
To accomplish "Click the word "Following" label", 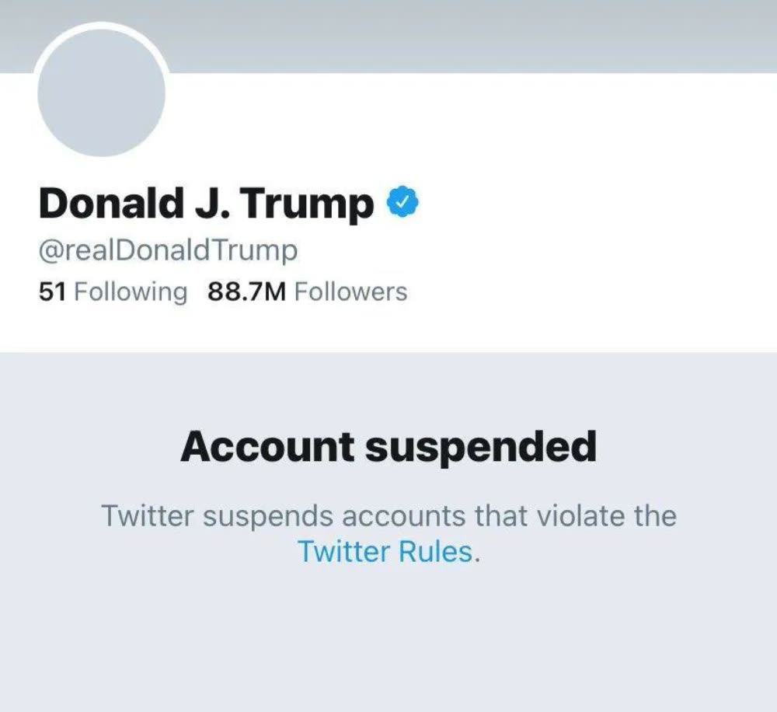I will click(x=131, y=292).
